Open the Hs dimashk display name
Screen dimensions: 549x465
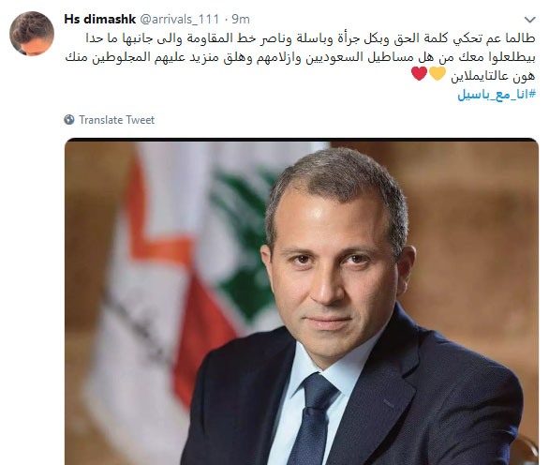pos(100,19)
